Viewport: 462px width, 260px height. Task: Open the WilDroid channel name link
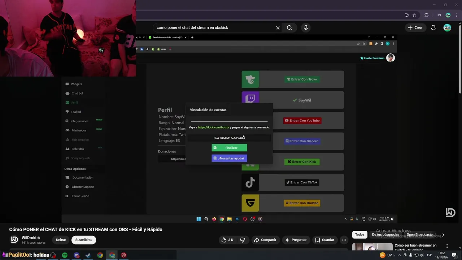29,238
